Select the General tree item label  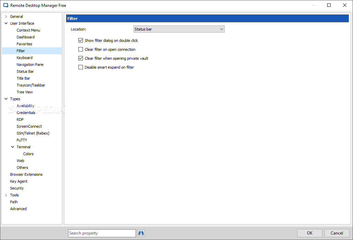tap(17, 16)
